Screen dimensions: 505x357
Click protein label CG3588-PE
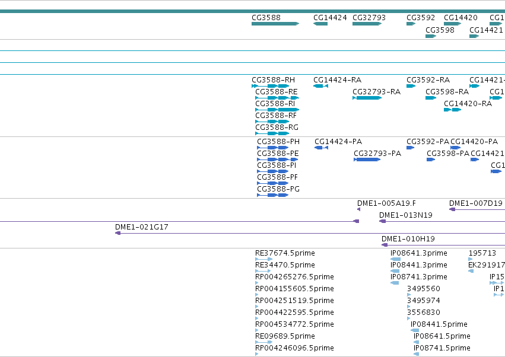point(278,154)
